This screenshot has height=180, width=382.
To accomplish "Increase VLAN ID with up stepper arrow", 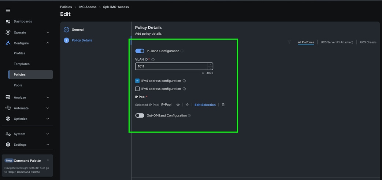I will (210, 65).
